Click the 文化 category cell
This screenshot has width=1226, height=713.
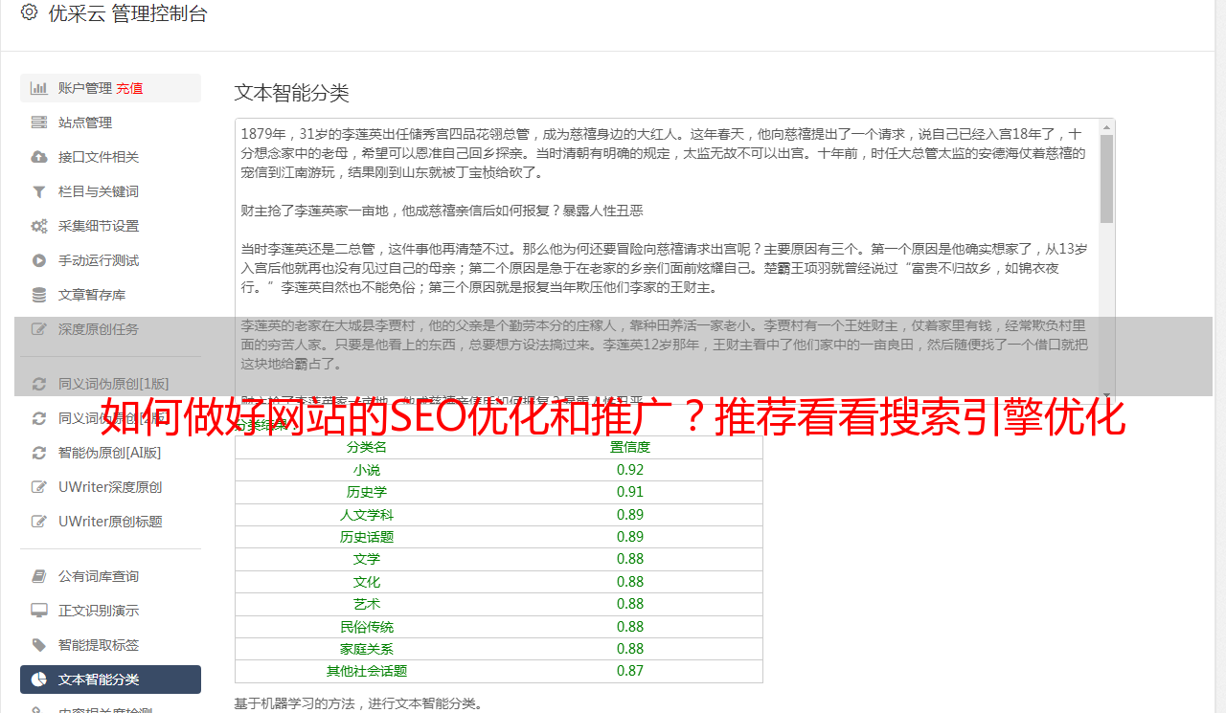(x=367, y=582)
